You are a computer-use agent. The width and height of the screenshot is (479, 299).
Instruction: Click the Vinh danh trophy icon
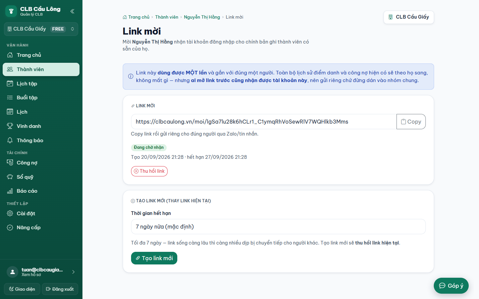(10, 126)
